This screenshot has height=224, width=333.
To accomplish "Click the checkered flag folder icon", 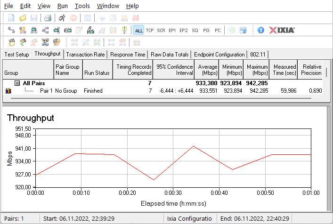I will [12, 43].
